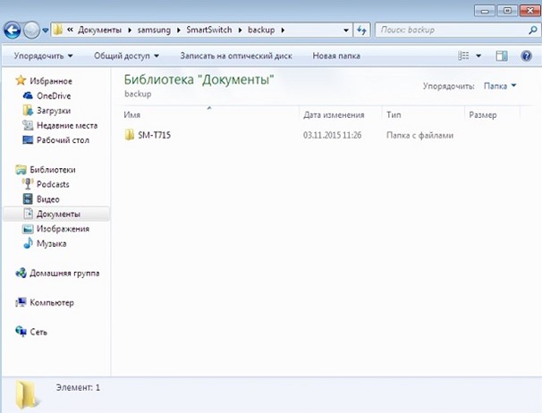Create a folder with Новая папка
Screen dimensions: 542x413
pos(336,55)
